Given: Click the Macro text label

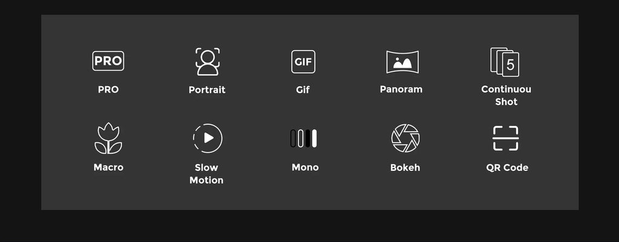Looking at the screenshot, I should [x=108, y=167].
